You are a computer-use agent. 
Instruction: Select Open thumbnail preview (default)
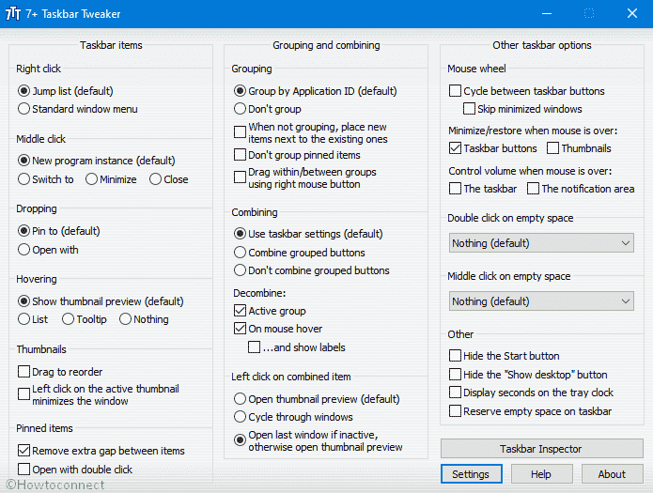click(240, 399)
